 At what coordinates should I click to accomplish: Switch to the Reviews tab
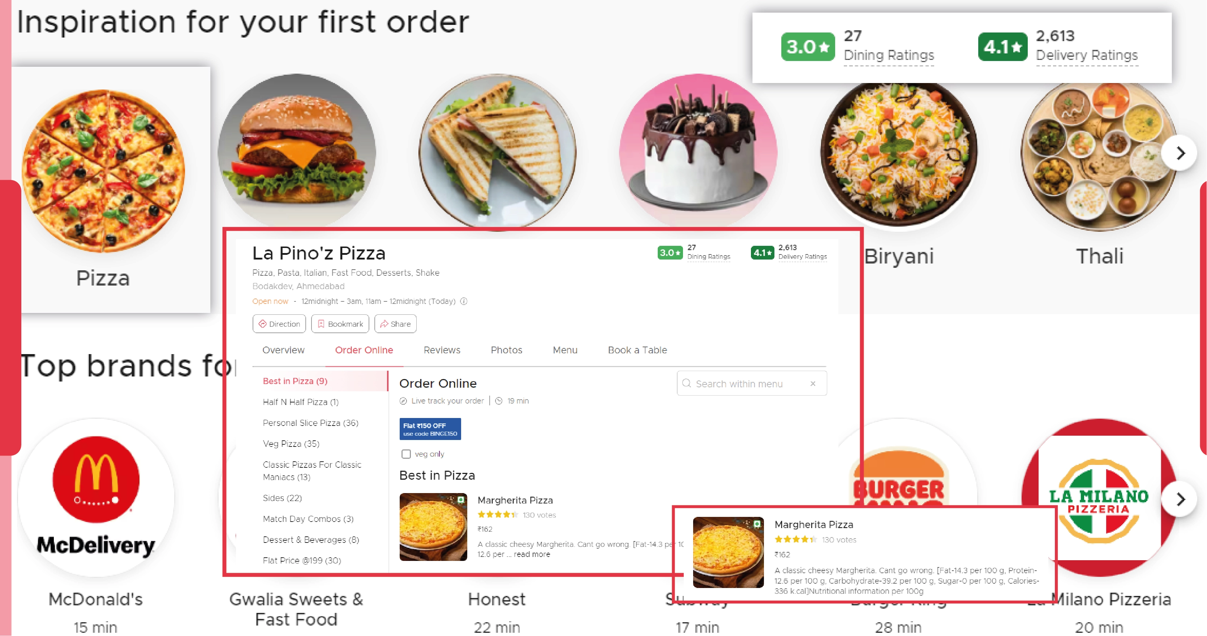click(x=442, y=350)
